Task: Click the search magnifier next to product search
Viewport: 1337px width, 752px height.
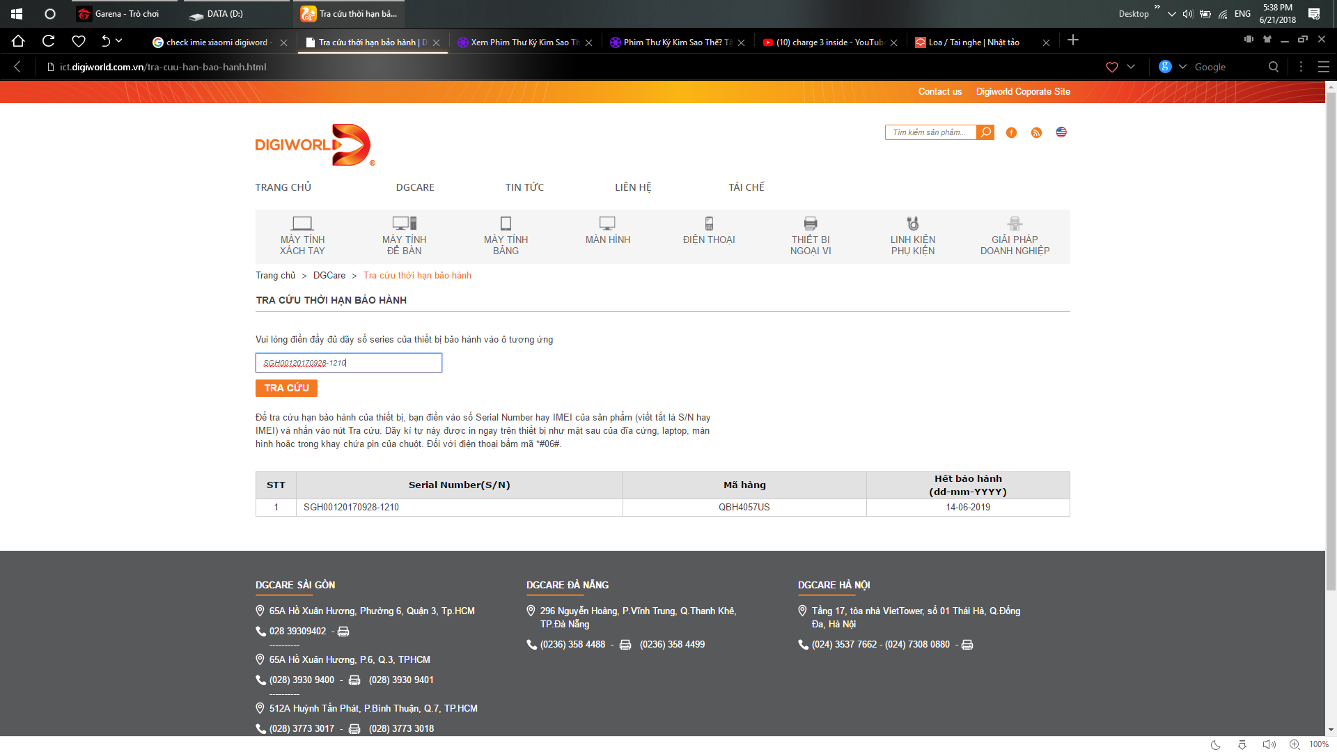Action: (985, 132)
